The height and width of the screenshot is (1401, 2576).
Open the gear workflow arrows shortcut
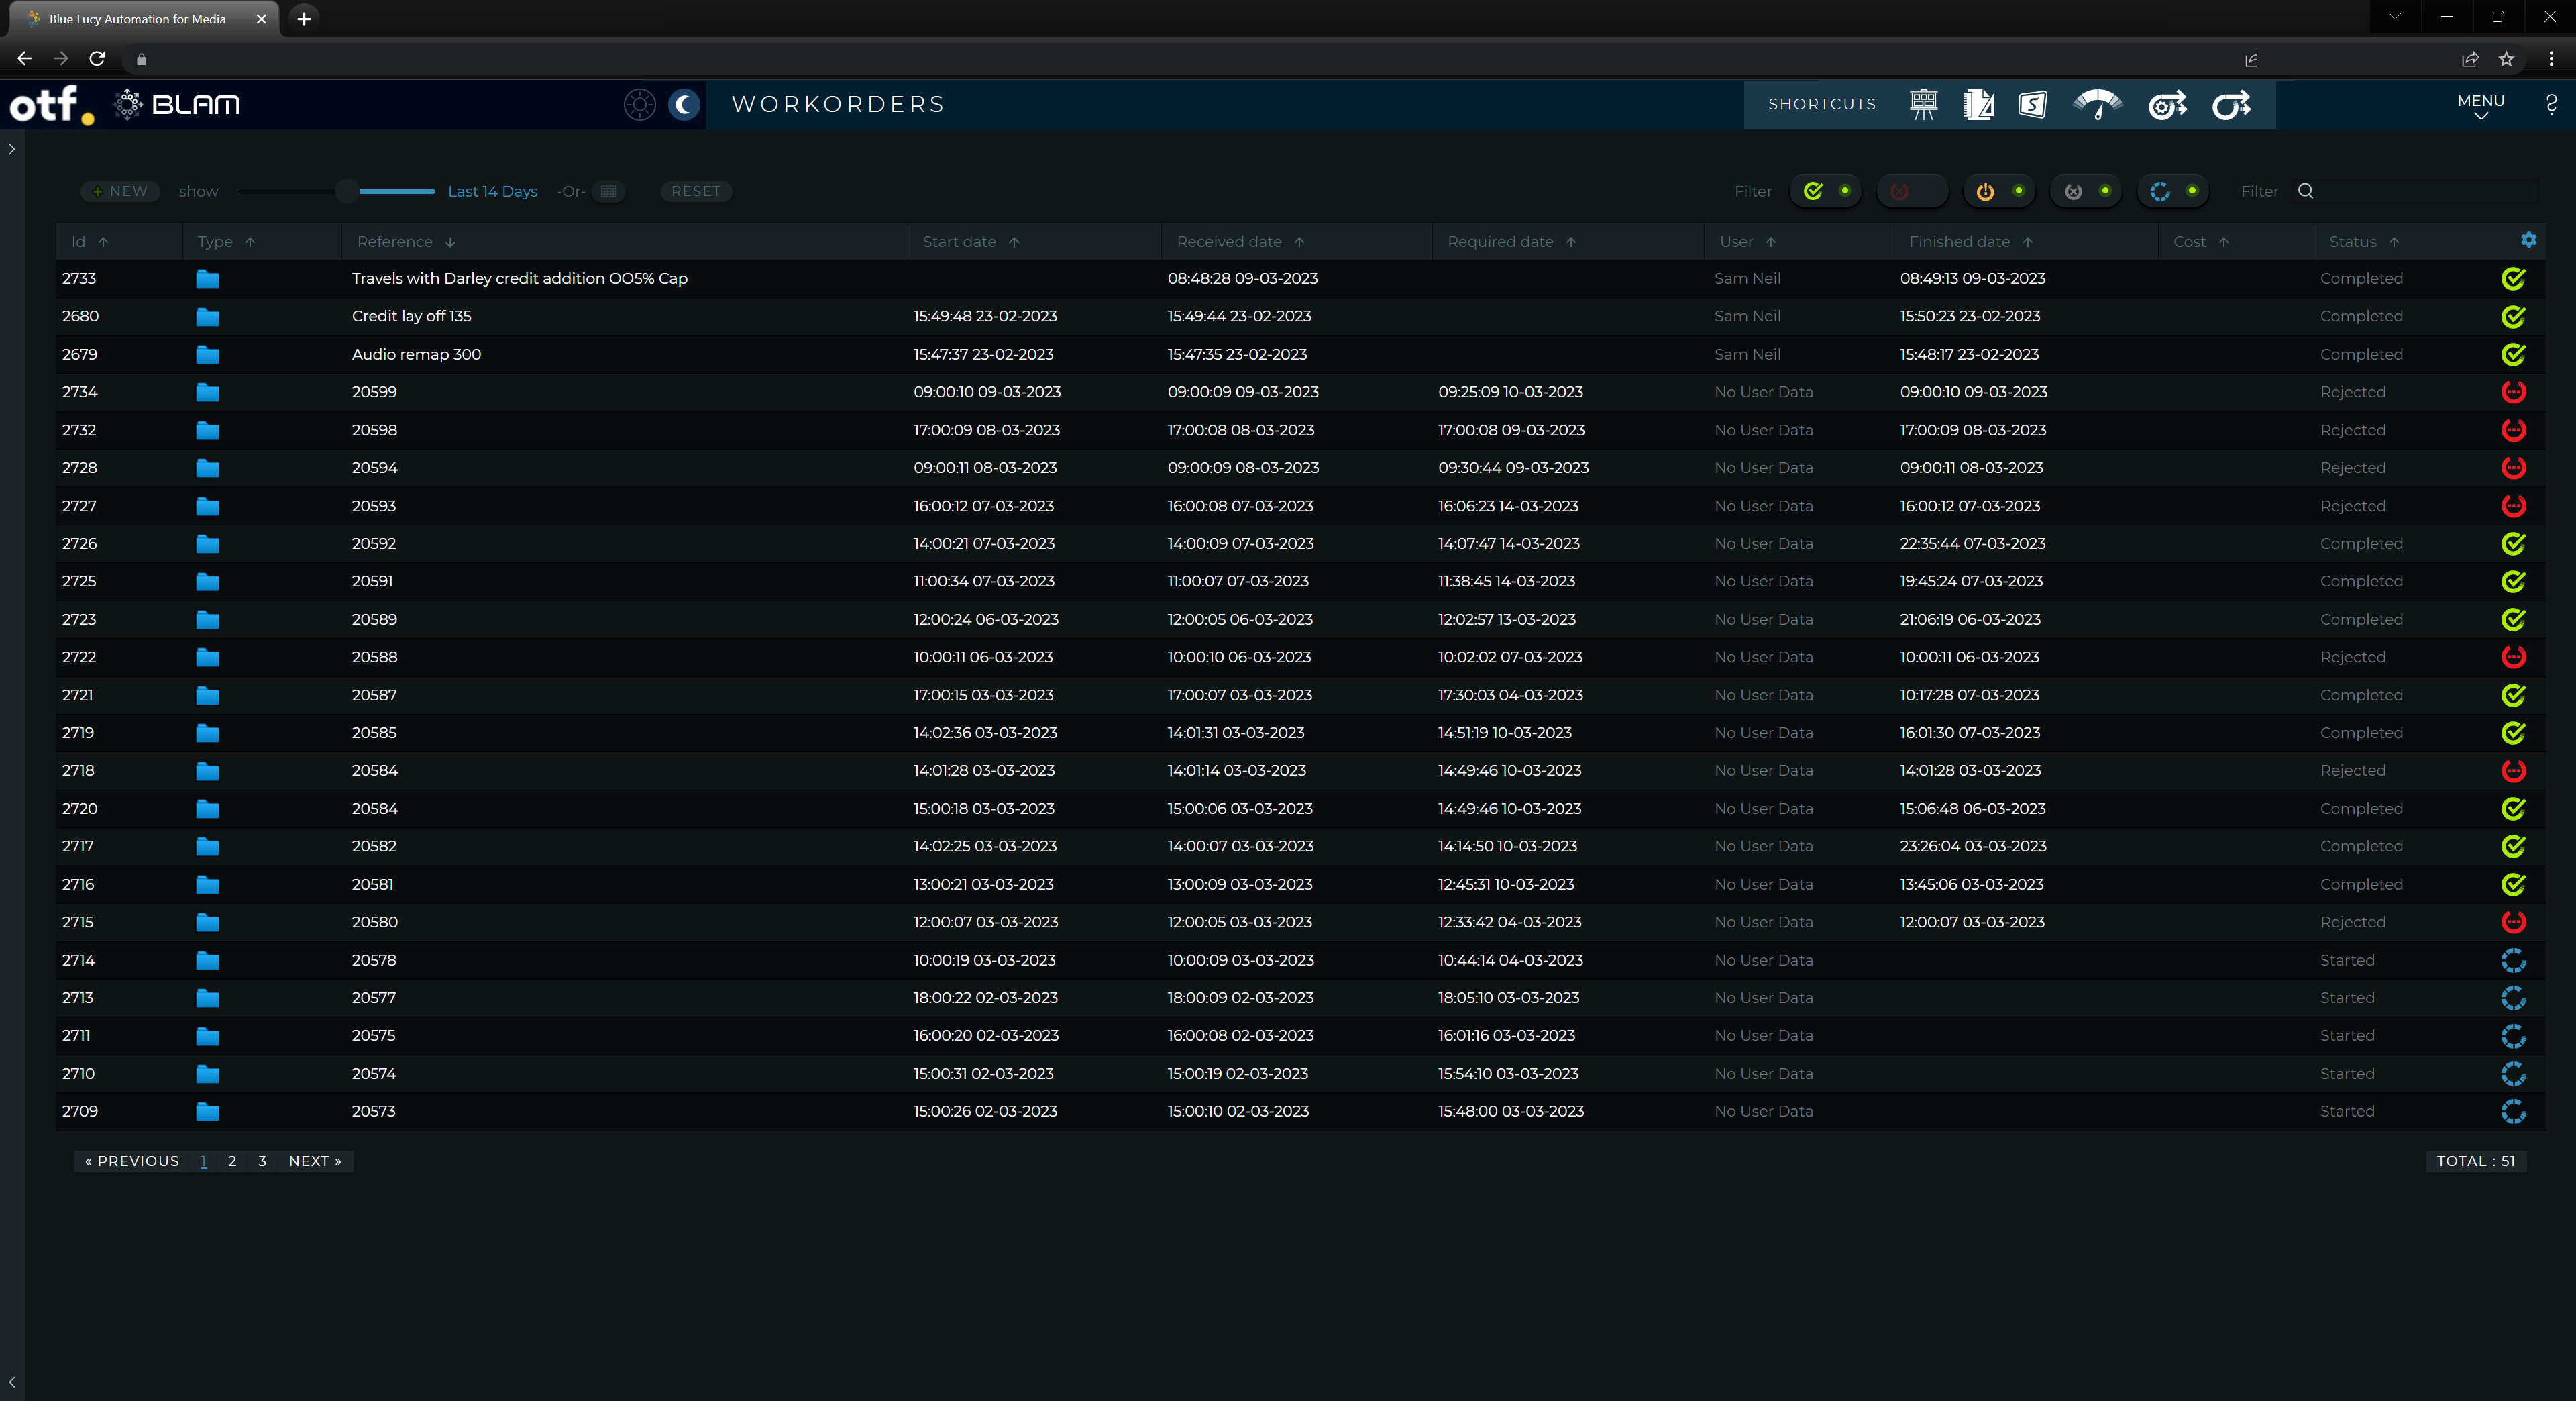coord(2166,104)
